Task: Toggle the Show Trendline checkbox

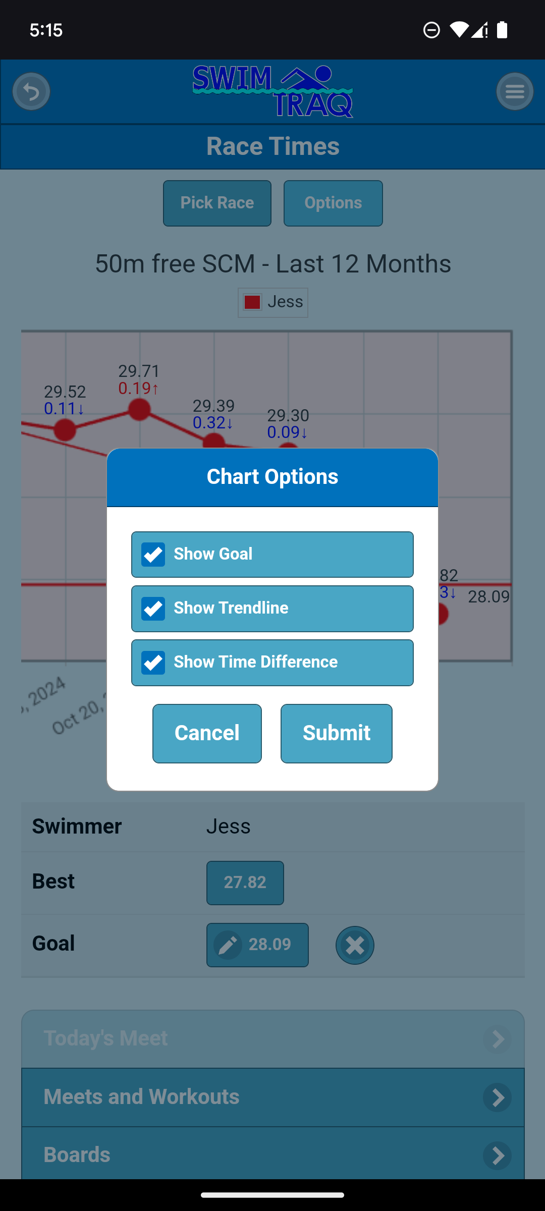Action: click(x=153, y=609)
